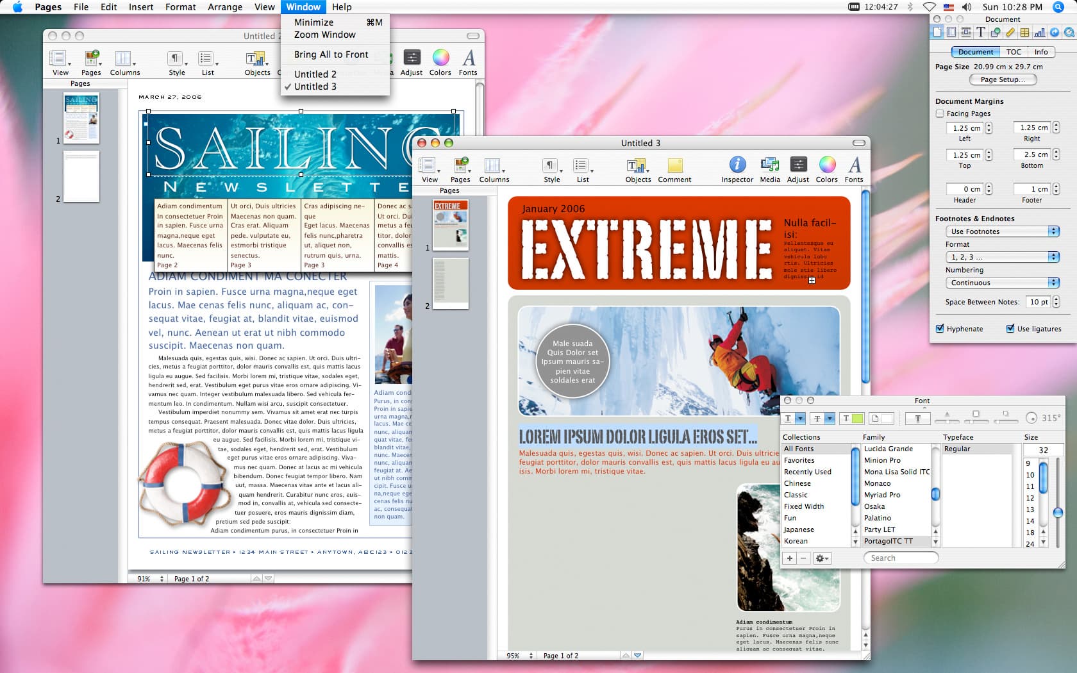The image size is (1077, 673).
Task: Open the footnote Format dropdown
Action: coord(1002,257)
